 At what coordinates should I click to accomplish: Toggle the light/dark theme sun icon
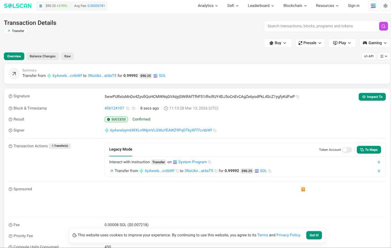point(385,6)
